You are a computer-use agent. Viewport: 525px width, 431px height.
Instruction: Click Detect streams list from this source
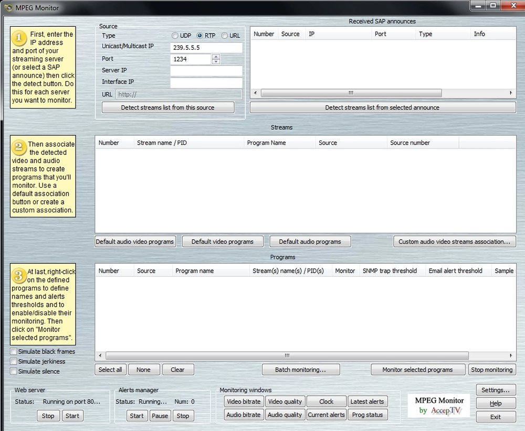point(168,107)
